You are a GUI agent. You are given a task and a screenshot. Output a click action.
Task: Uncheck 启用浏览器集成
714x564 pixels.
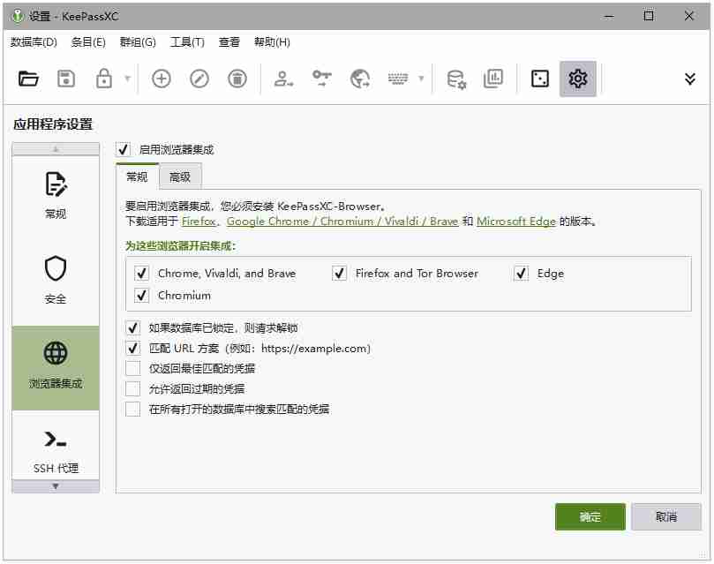click(x=123, y=150)
